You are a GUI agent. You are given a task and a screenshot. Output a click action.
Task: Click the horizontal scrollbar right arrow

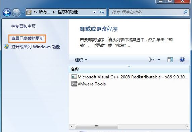tap(187, 126)
